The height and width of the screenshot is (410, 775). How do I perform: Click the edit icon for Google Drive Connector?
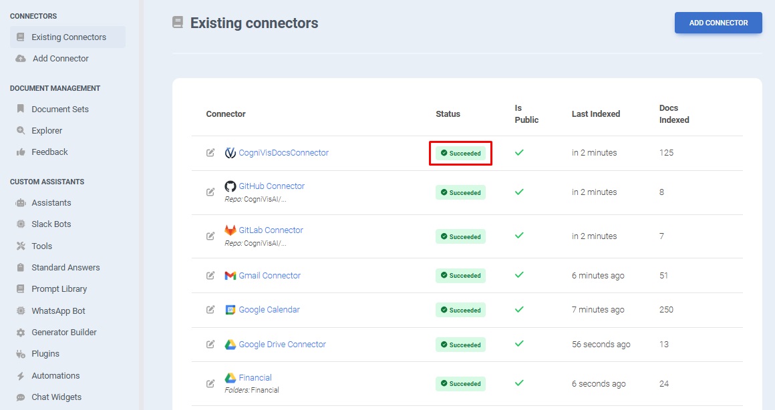click(210, 345)
